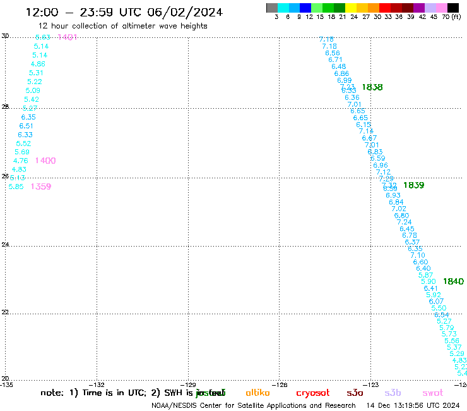Click the subtitle '12 hour collection of altimeter wave heights'
Screen dimensions: 467x411
pos(122,26)
